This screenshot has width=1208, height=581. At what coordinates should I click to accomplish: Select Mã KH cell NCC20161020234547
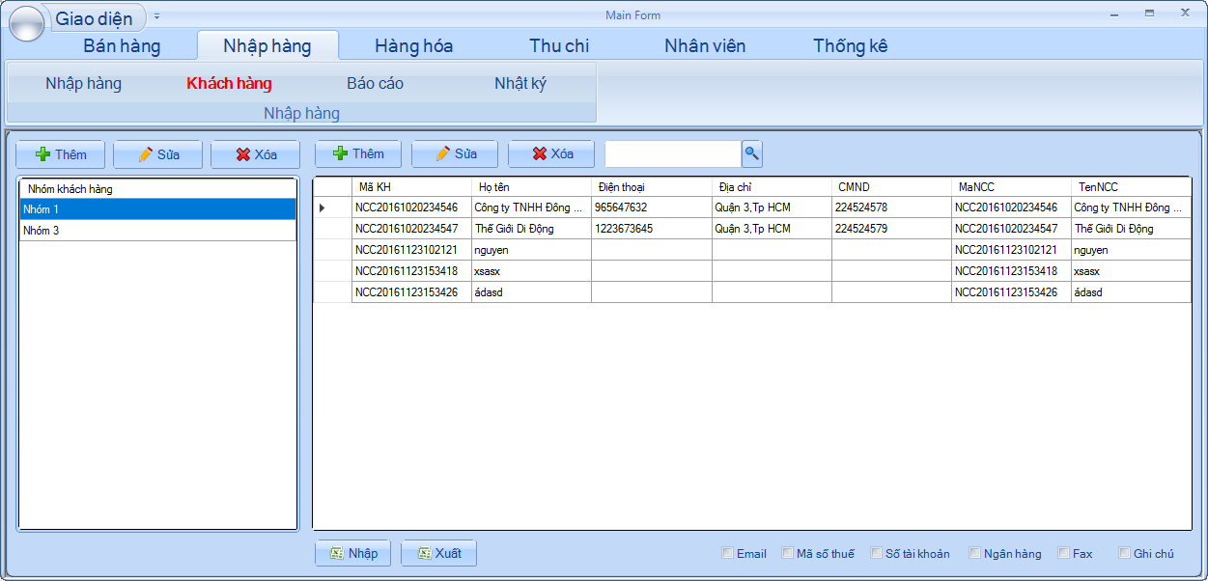tap(411, 229)
